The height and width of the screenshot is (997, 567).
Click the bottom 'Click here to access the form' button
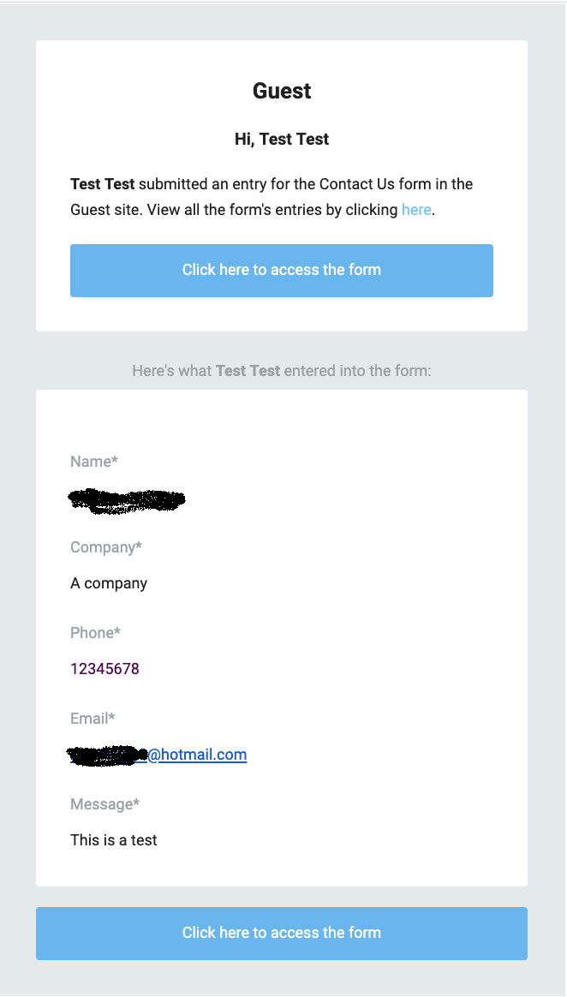pos(282,934)
